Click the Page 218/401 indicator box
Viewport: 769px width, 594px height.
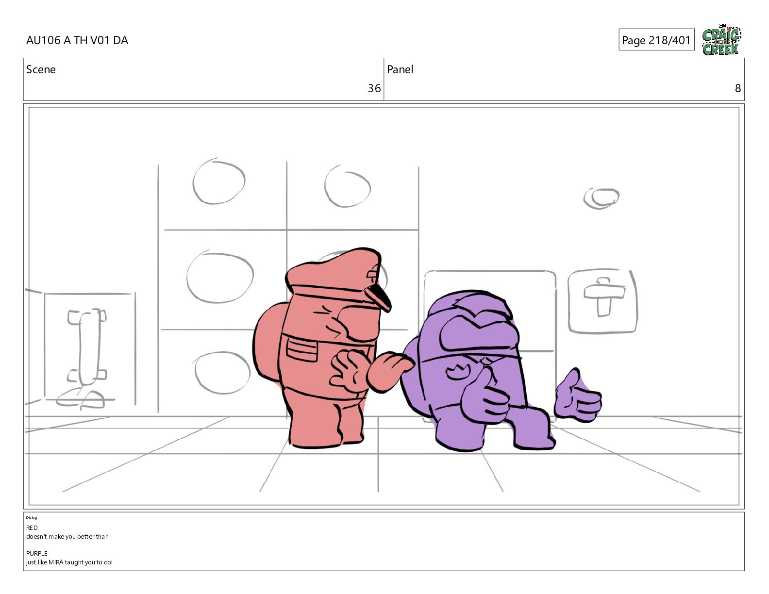tap(656, 40)
